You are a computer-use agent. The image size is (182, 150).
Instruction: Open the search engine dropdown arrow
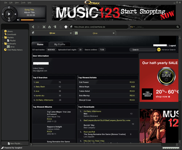[x=134, y=27]
